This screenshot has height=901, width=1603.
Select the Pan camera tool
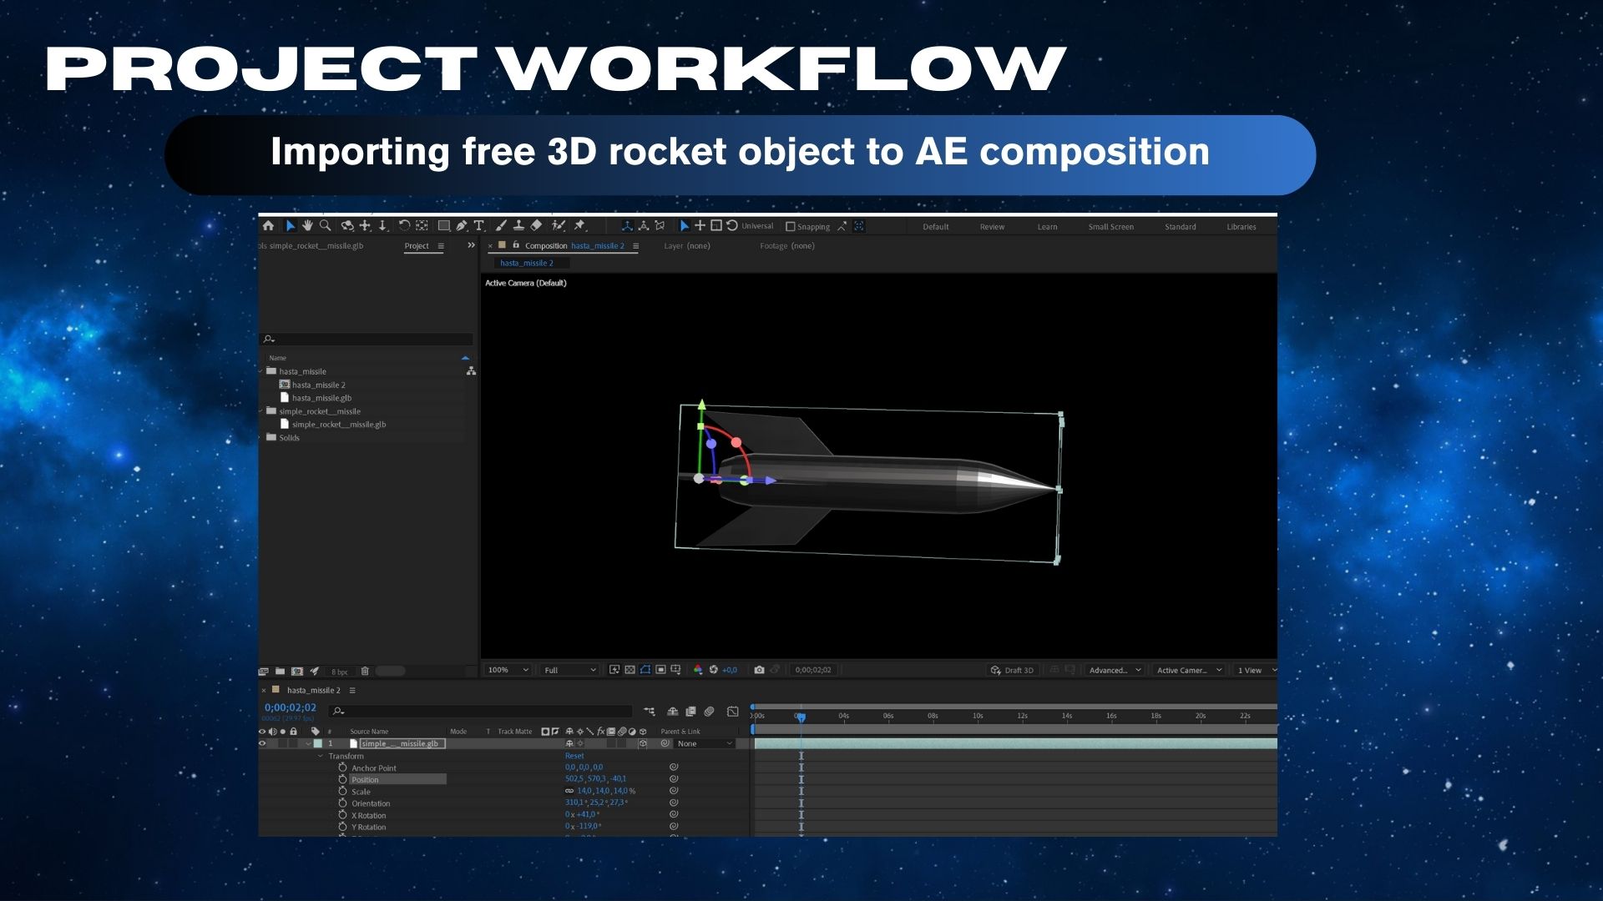pyautogui.click(x=365, y=226)
